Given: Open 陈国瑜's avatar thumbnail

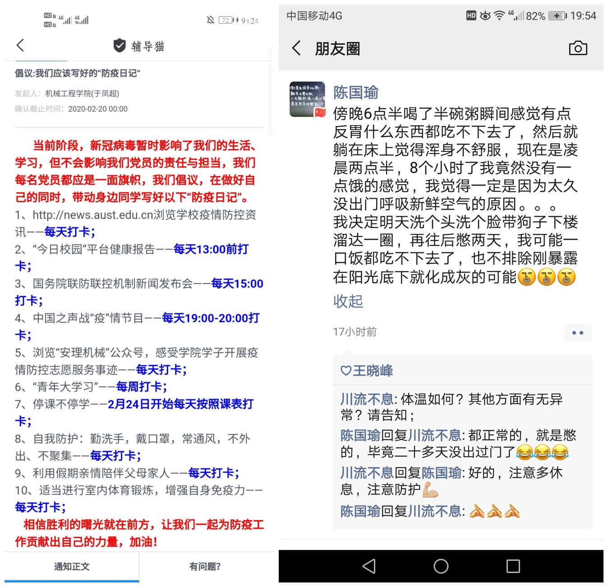Looking at the screenshot, I should [x=308, y=99].
